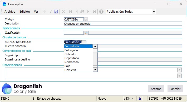Select En custodia in the dropdown list

pyautogui.click(x=78, y=46)
